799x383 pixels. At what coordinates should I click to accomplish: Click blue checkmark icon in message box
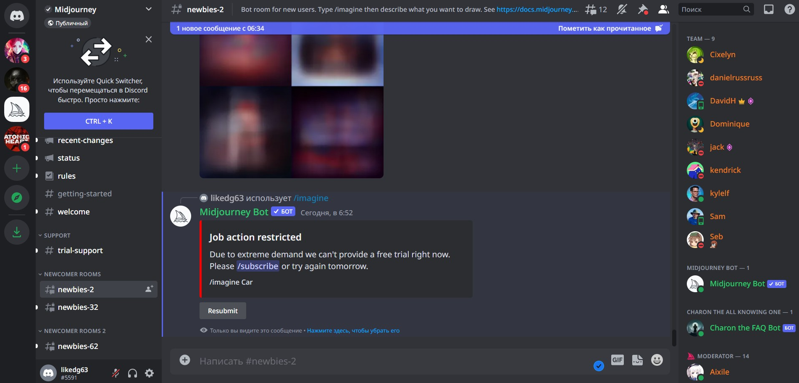(x=599, y=366)
